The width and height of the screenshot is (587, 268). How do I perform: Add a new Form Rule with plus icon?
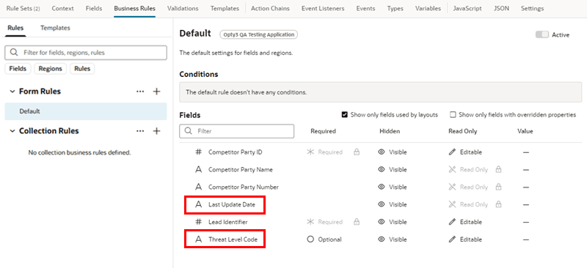[157, 92]
